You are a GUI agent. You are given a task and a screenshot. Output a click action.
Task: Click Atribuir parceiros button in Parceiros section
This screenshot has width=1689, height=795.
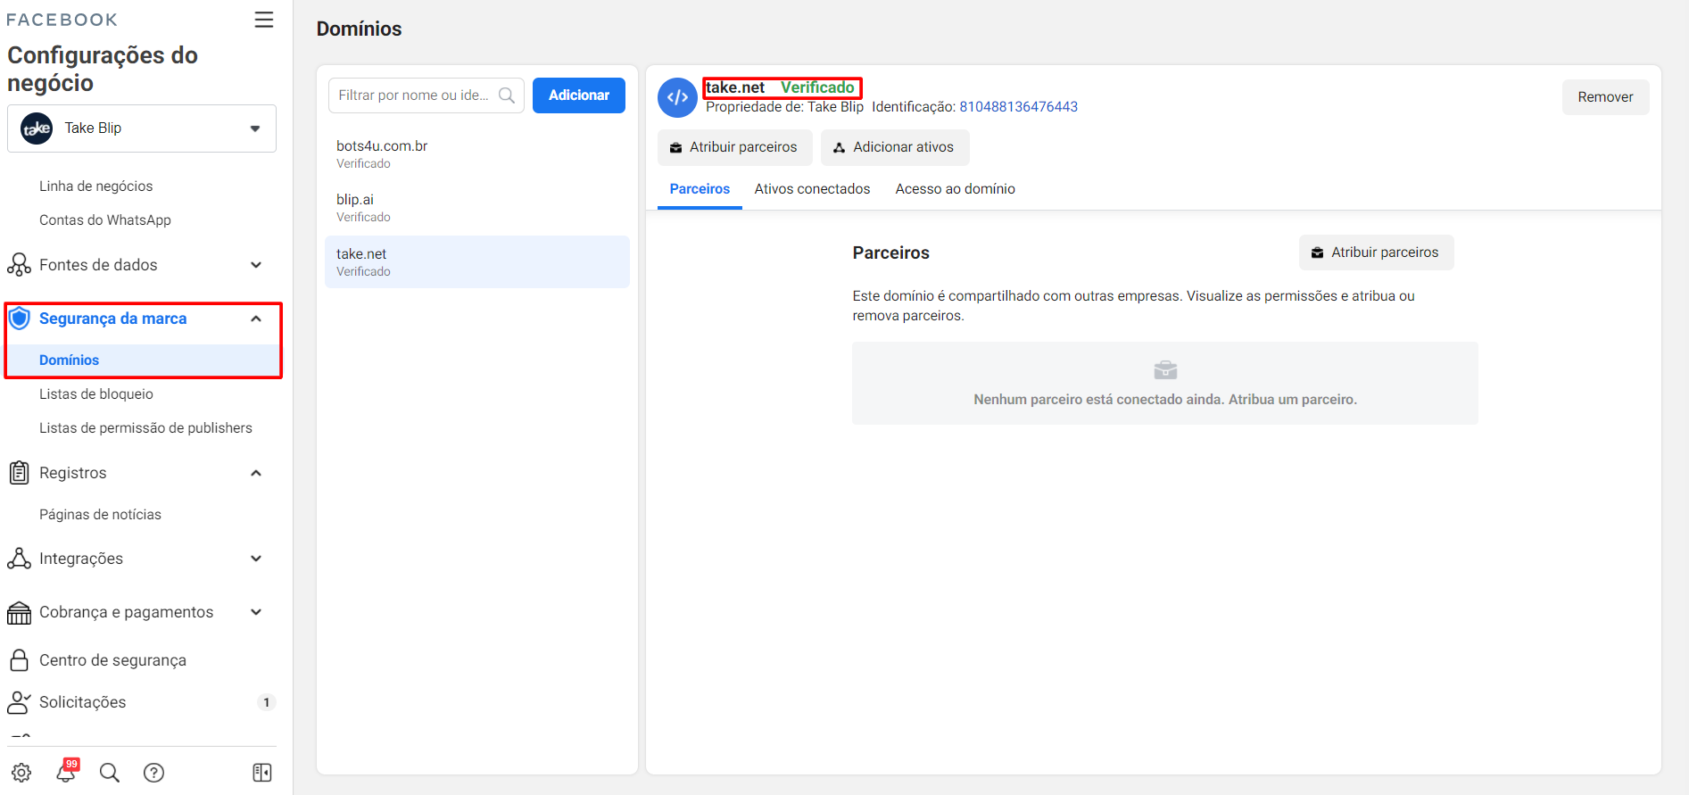pos(1376,253)
